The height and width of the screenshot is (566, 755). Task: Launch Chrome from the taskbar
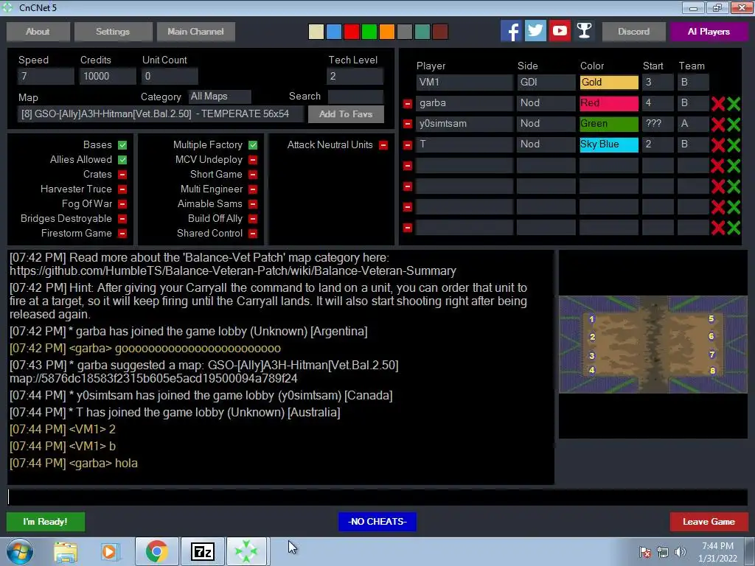(x=156, y=551)
